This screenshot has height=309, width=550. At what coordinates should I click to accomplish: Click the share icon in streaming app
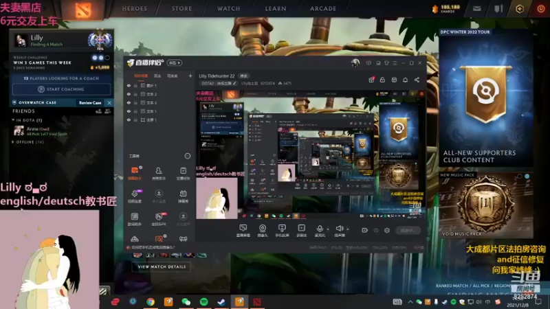417,80
